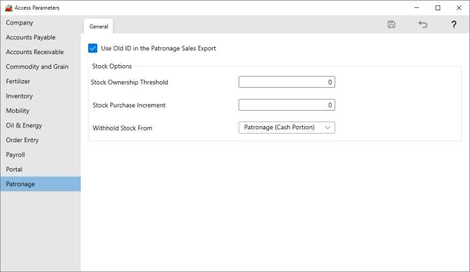This screenshot has width=470, height=272.
Task: Click the Undo arrow icon
Action: pyautogui.click(x=422, y=25)
